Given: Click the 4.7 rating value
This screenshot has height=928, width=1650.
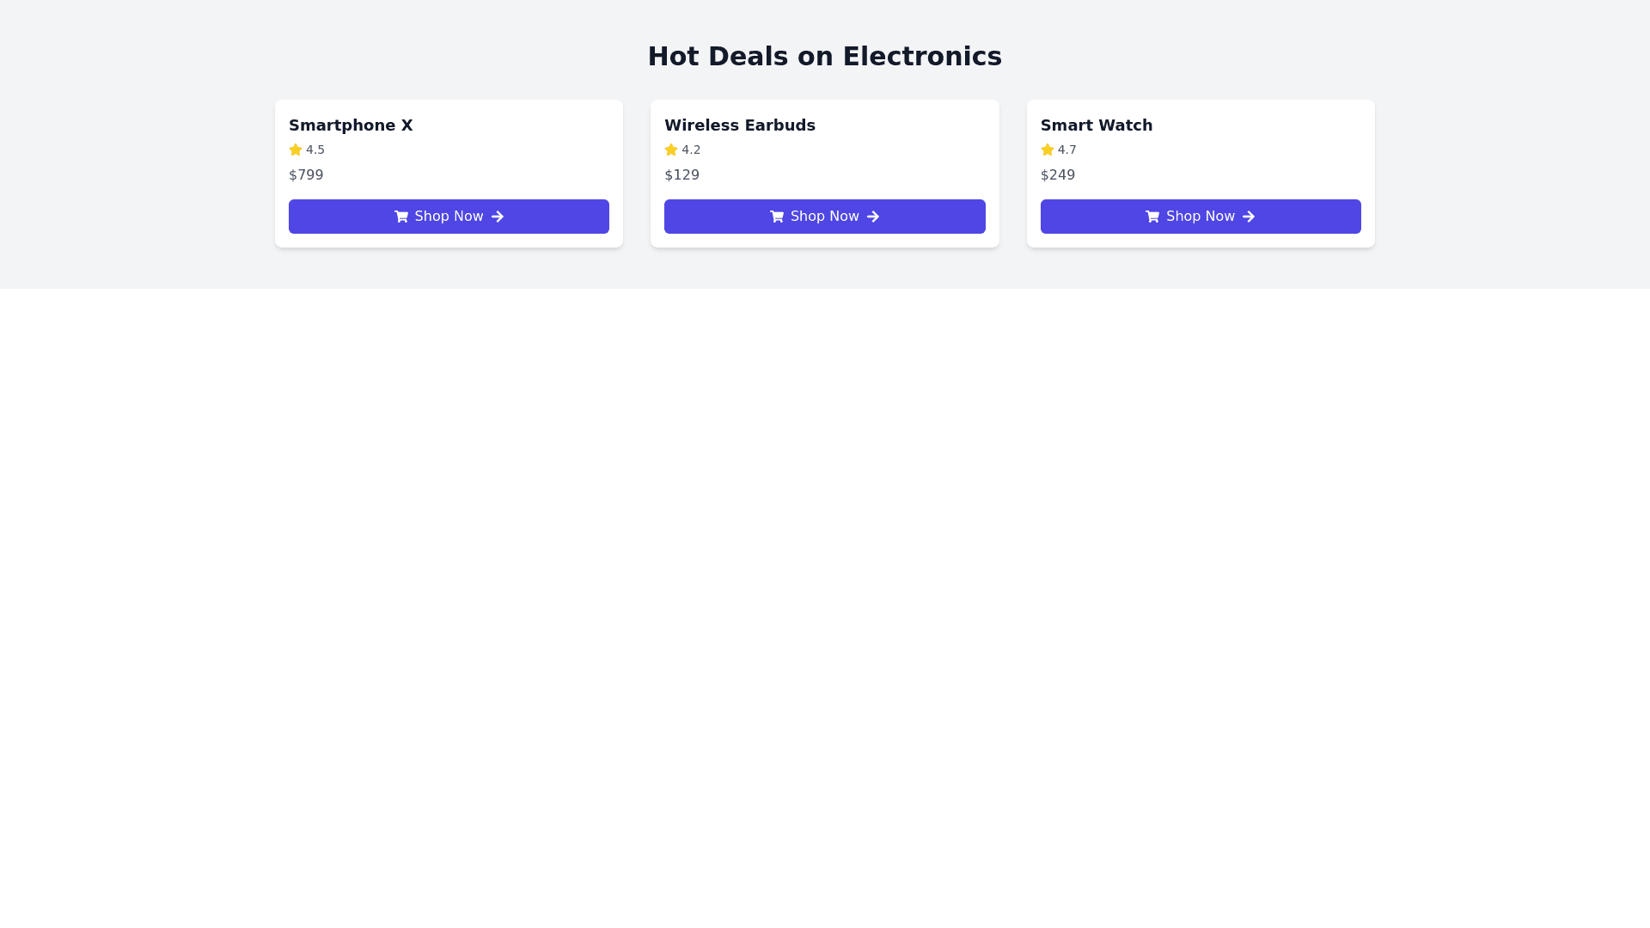Looking at the screenshot, I should coord(1066,150).
